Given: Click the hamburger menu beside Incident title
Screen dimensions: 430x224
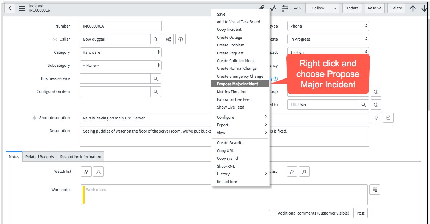Looking at the screenshot, I should coord(21,8).
